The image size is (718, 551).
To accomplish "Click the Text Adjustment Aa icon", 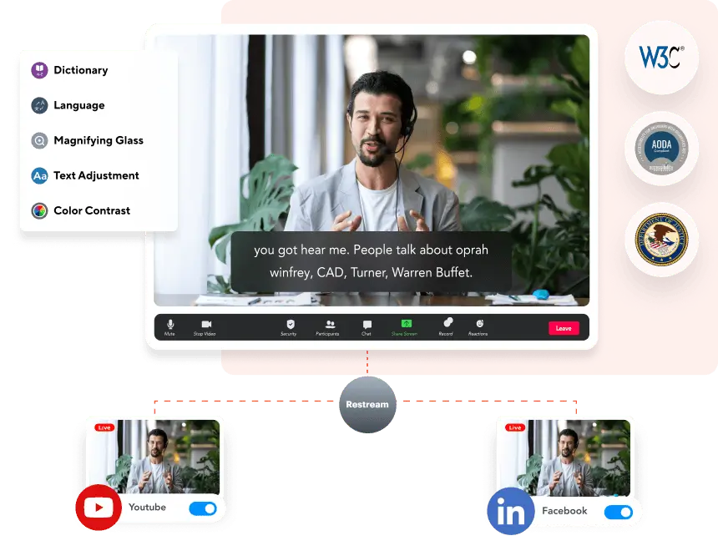I will [39, 175].
